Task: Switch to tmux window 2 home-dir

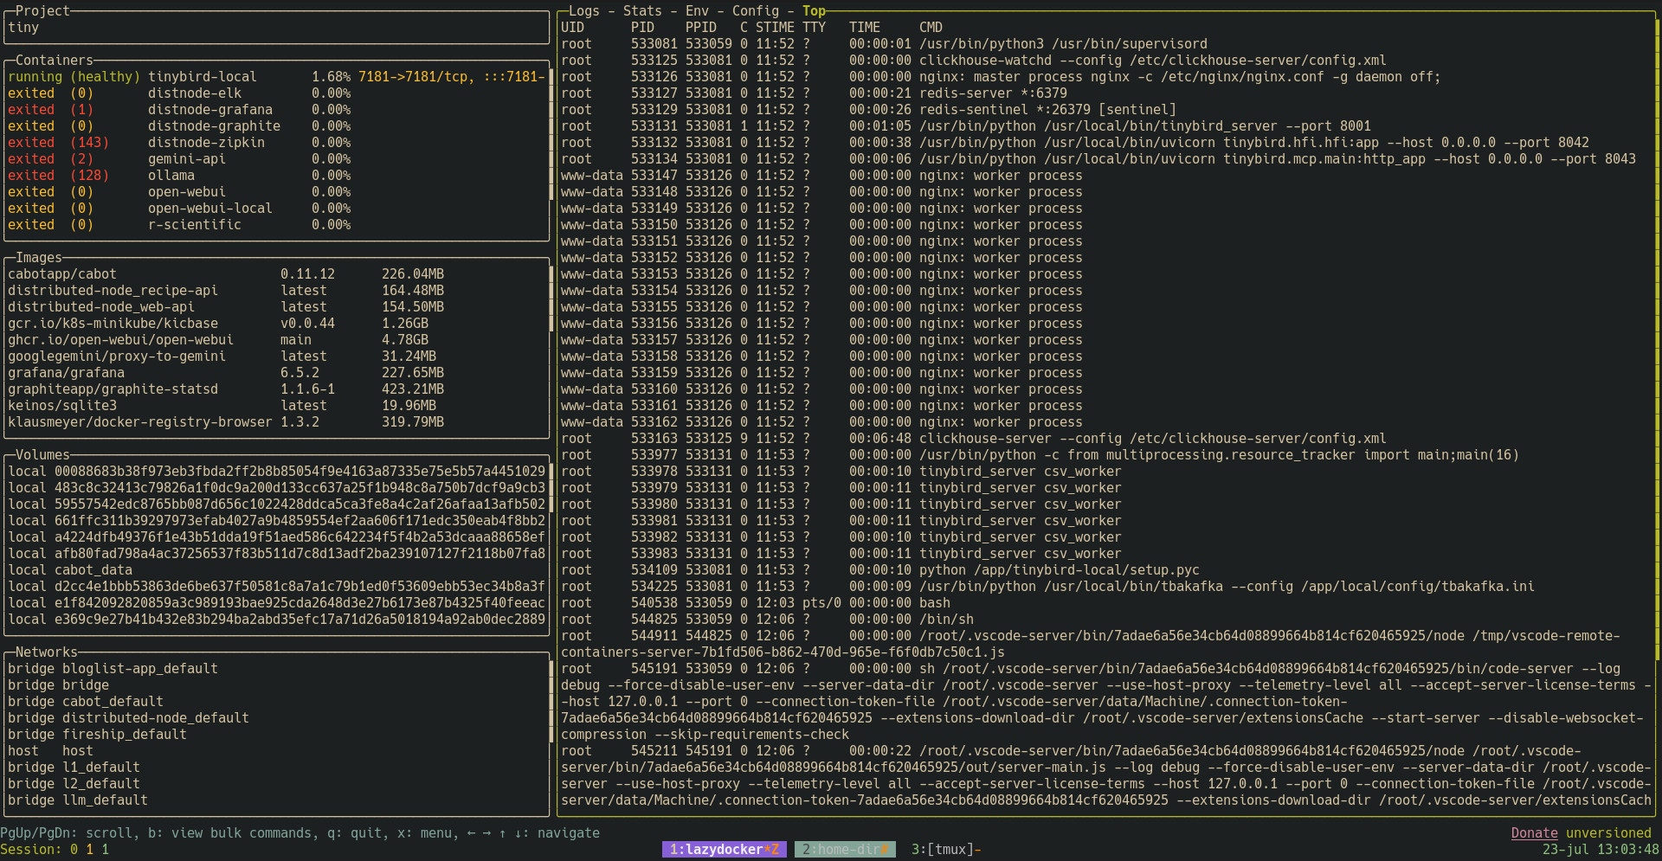Action: [x=844, y=850]
